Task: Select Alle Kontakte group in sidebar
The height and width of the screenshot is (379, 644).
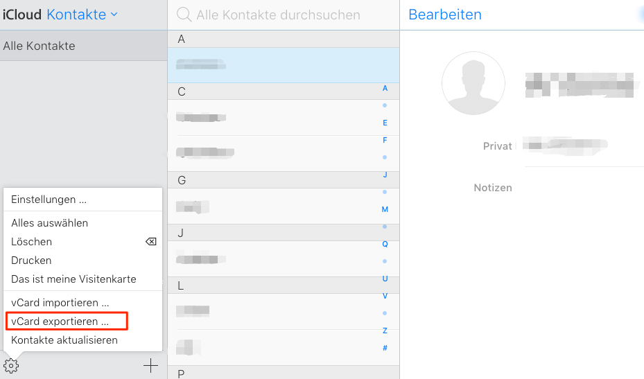Action: point(40,46)
